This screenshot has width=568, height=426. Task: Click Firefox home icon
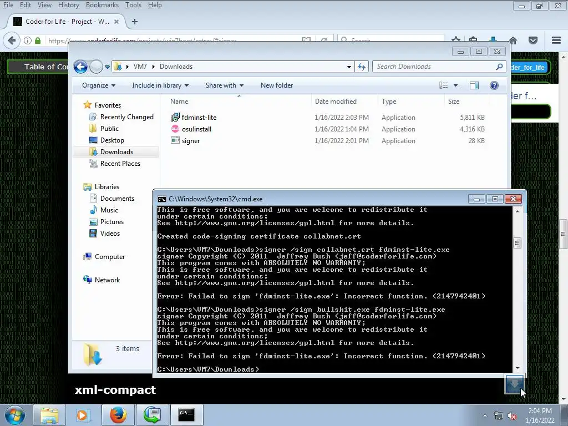click(513, 40)
